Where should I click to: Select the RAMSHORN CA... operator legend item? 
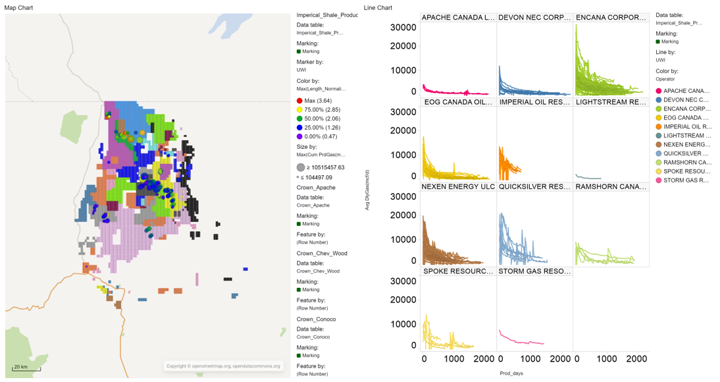click(684, 162)
